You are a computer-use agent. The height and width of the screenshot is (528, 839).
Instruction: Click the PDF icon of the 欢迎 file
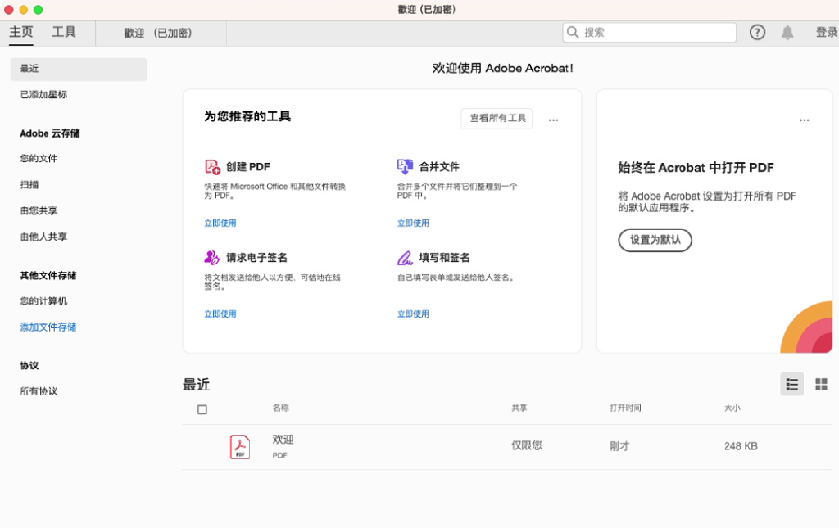click(x=240, y=445)
